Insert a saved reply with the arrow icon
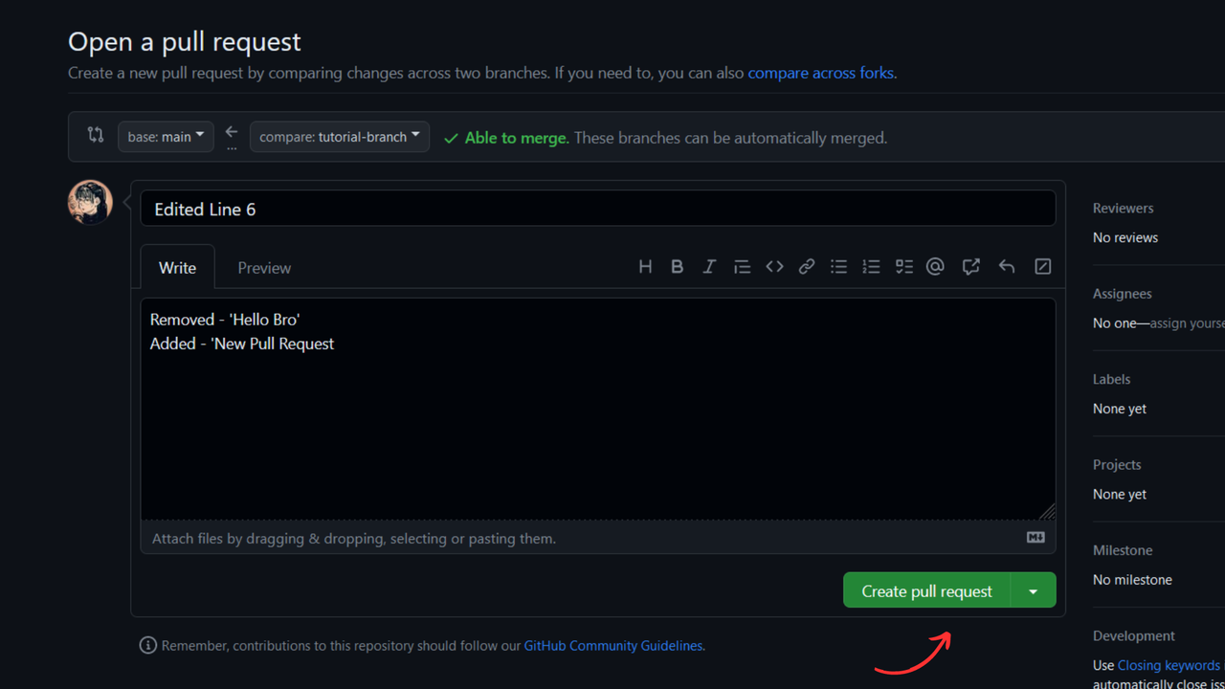The image size is (1225, 689). pyautogui.click(x=1006, y=267)
